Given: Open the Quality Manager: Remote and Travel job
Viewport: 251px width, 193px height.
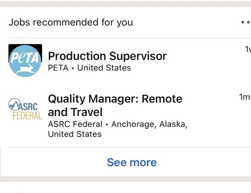Looking at the screenshot, I should 115,99.
